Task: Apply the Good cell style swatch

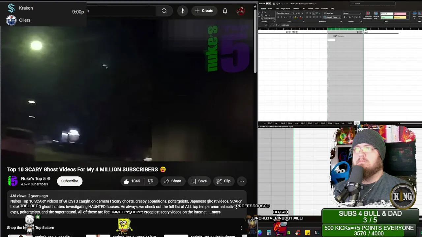Action: [x=387, y=17]
